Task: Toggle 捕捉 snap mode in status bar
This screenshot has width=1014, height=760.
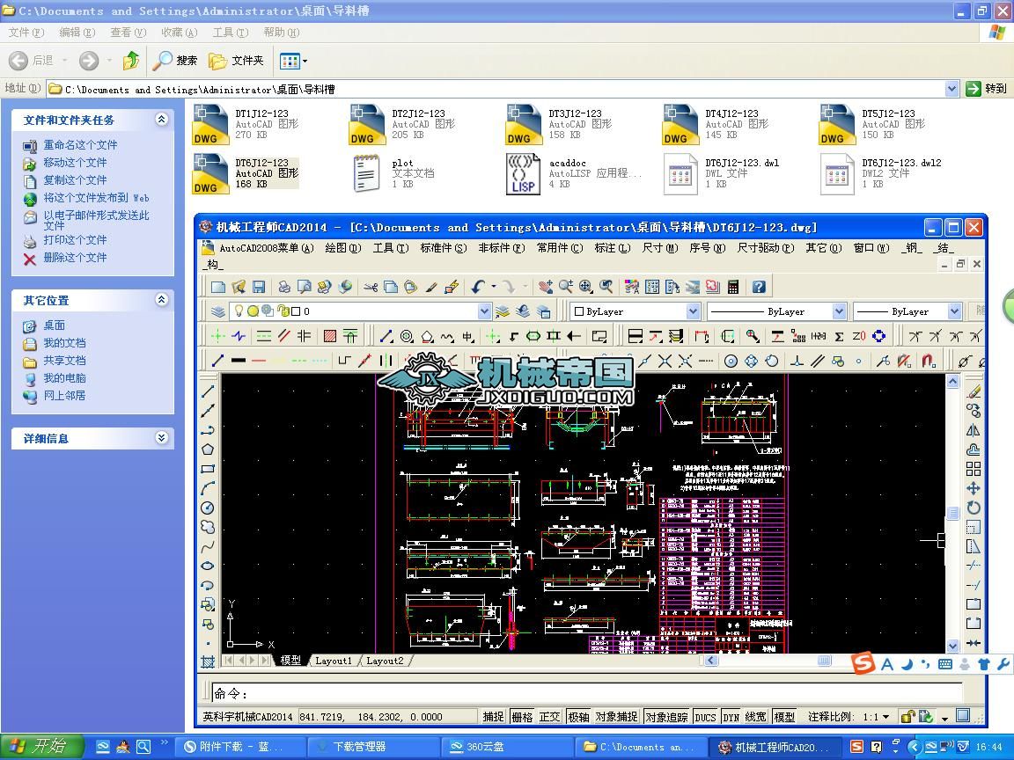Action: click(494, 717)
